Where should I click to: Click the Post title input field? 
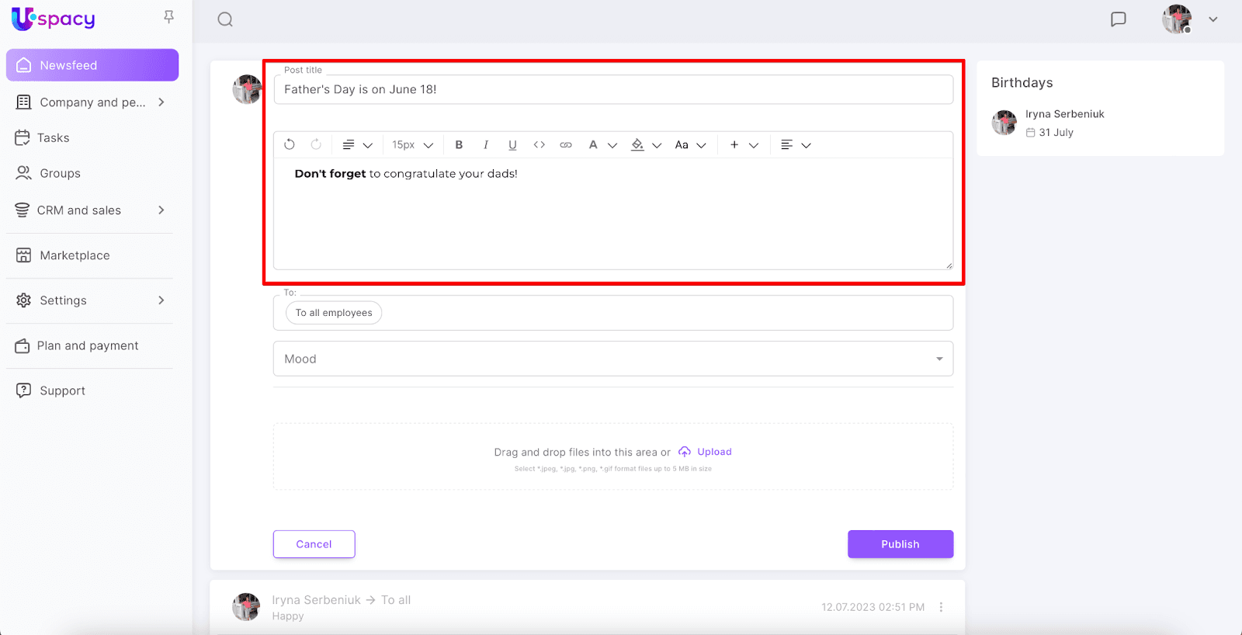[x=612, y=89]
